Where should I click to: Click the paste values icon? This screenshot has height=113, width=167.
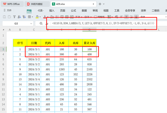(4, 17)
